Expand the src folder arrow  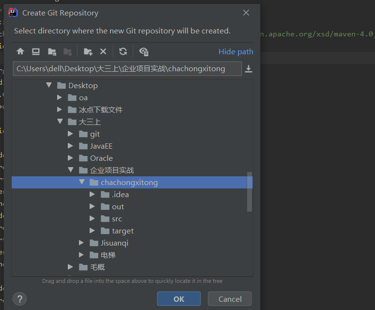[x=92, y=218]
